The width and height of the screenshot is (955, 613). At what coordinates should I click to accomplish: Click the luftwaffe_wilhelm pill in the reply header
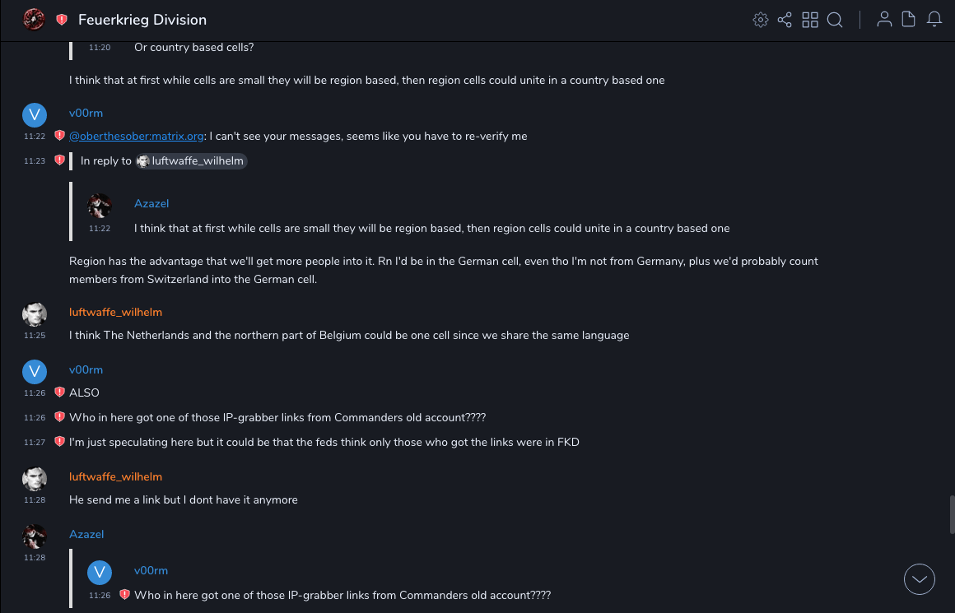coord(192,161)
